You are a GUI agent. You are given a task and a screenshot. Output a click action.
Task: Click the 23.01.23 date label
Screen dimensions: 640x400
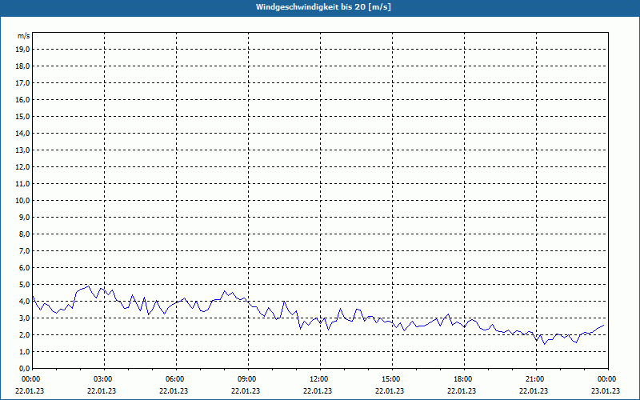(606, 390)
